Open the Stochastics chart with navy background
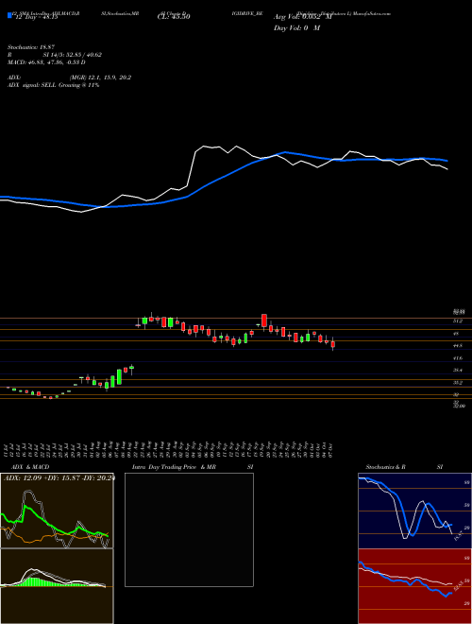 pyautogui.click(x=414, y=511)
